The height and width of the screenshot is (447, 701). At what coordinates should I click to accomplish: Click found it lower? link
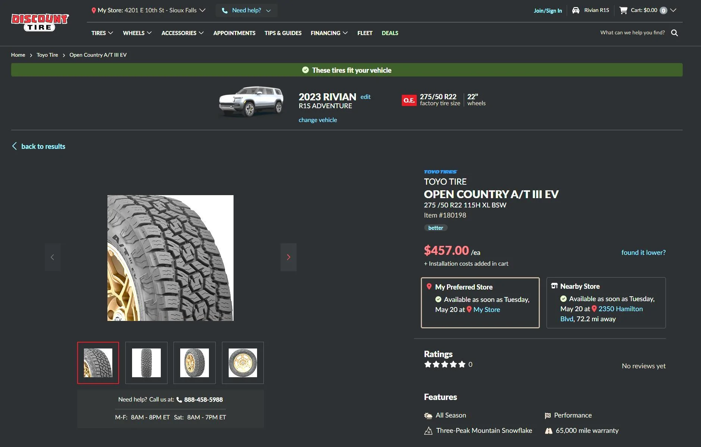[643, 252]
